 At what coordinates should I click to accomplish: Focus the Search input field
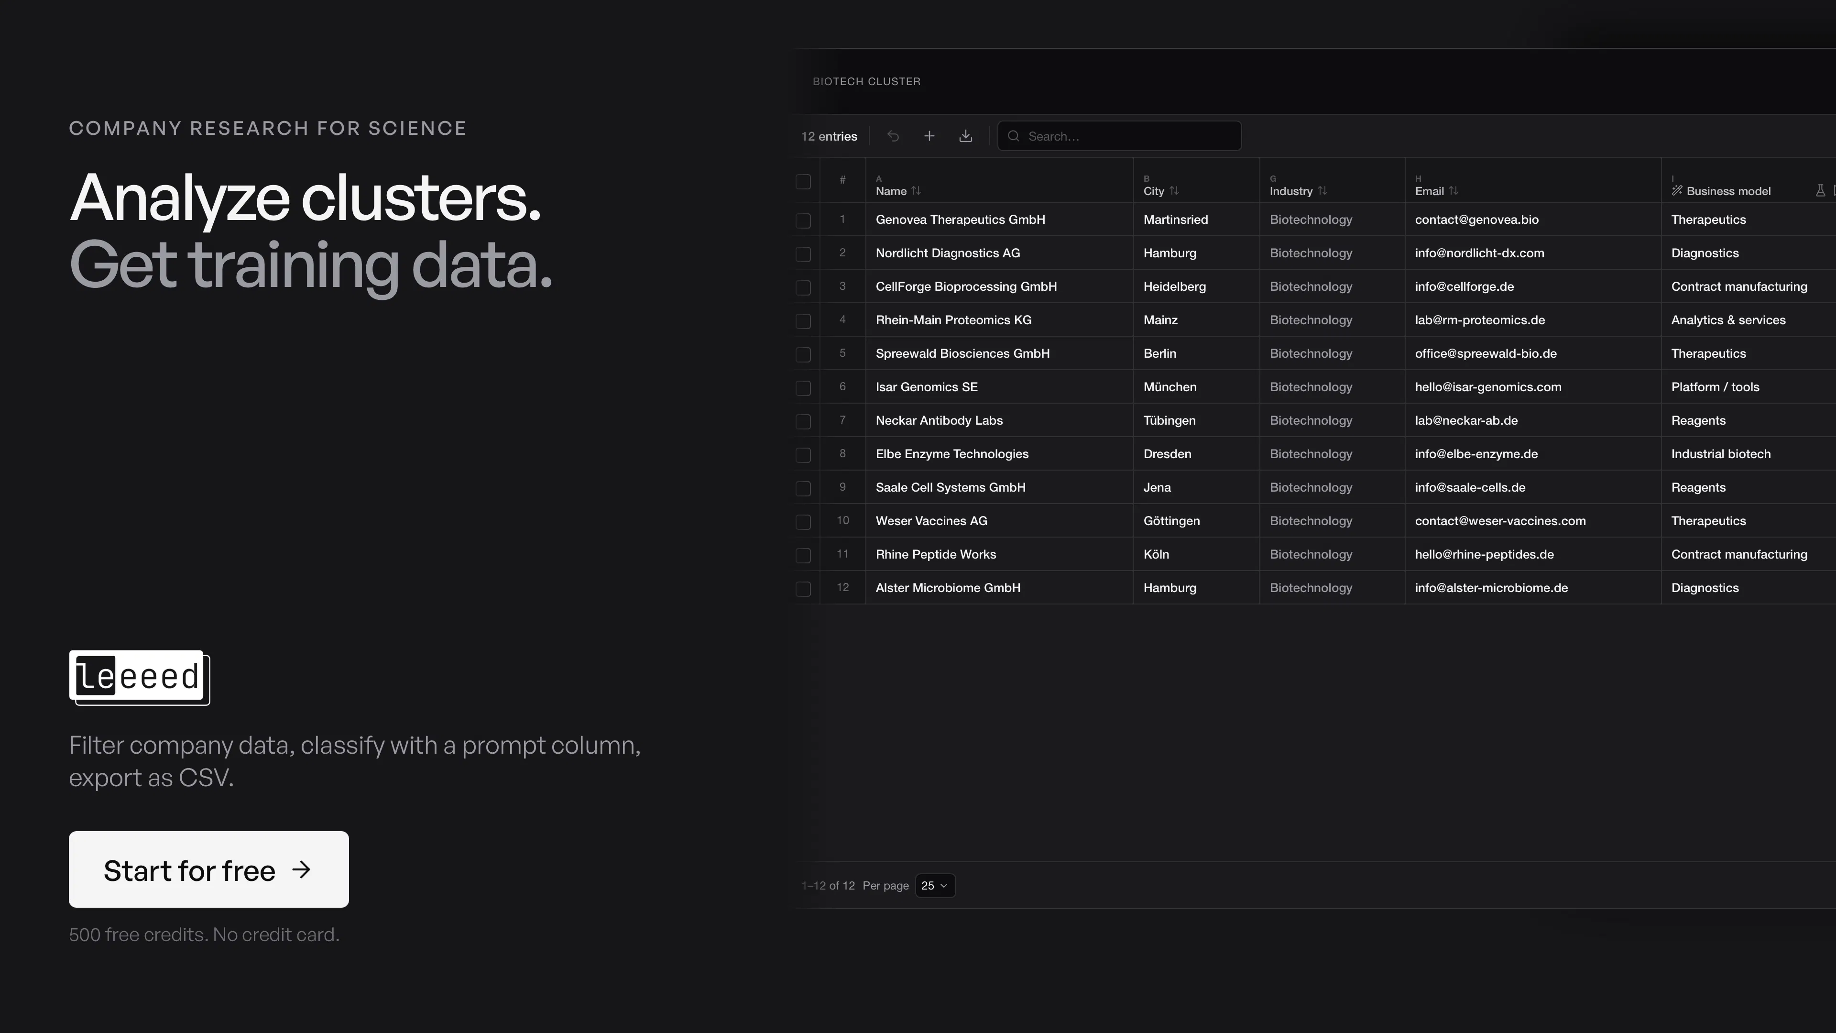(x=1120, y=136)
